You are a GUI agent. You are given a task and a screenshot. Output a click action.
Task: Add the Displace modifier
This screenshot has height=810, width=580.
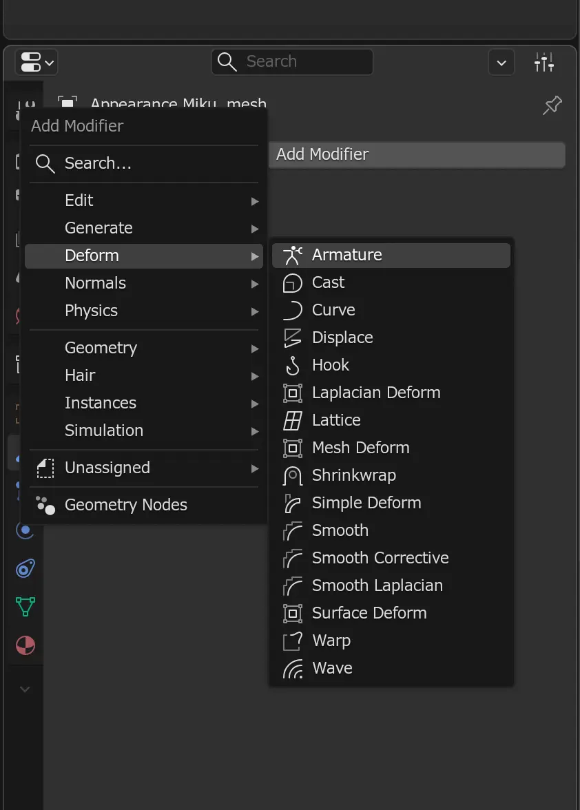point(391,337)
